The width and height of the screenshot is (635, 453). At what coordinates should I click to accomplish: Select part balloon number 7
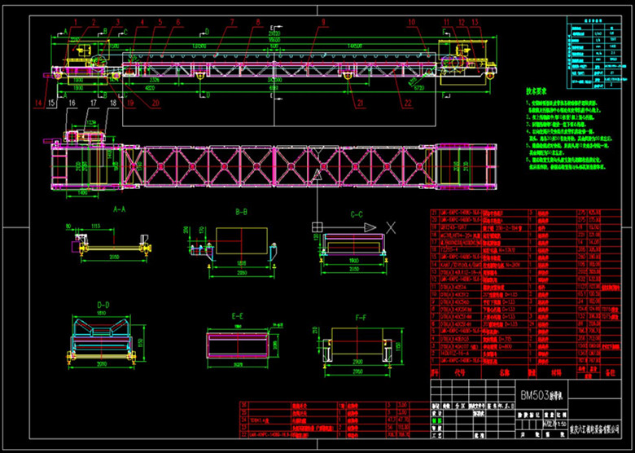pos(231,22)
